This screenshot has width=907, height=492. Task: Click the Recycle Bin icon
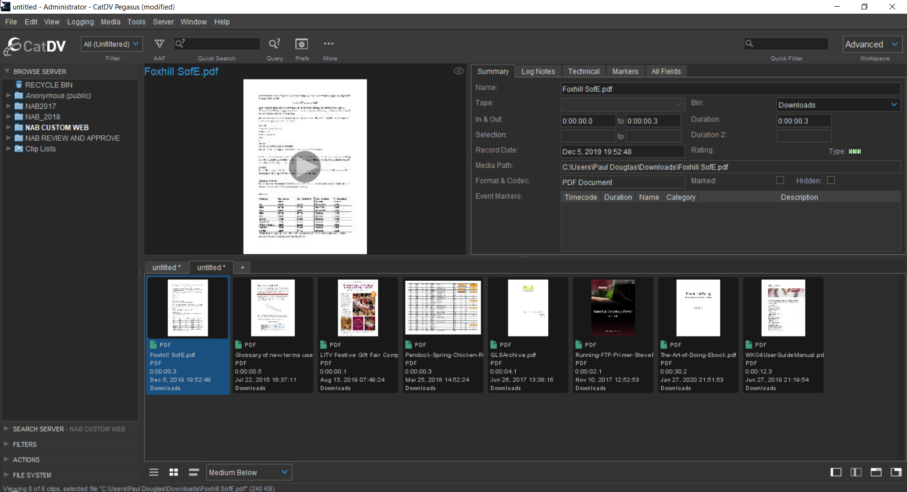(x=19, y=85)
